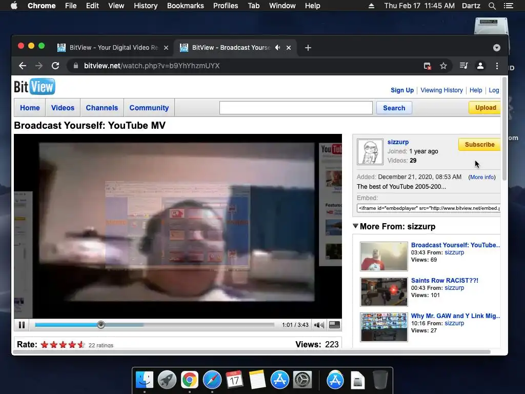This screenshot has width=525, height=394.
Task: Click the vertical page scrollbar
Action: 504,129
